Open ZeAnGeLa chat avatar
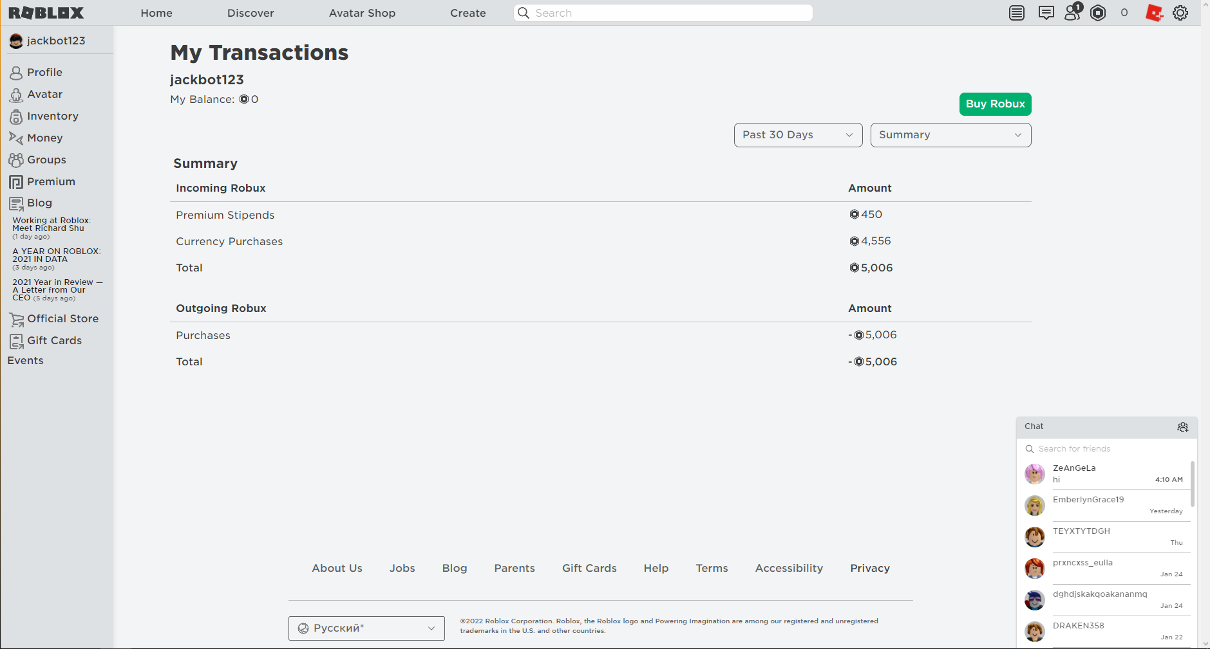Image resolution: width=1210 pixels, height=649 pixels. tap(1035, 474)
